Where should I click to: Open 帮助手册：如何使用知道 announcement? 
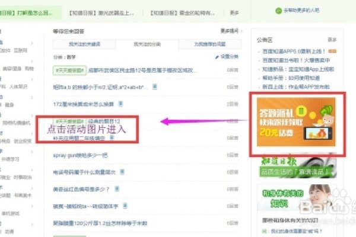click(x=291, y=78)
